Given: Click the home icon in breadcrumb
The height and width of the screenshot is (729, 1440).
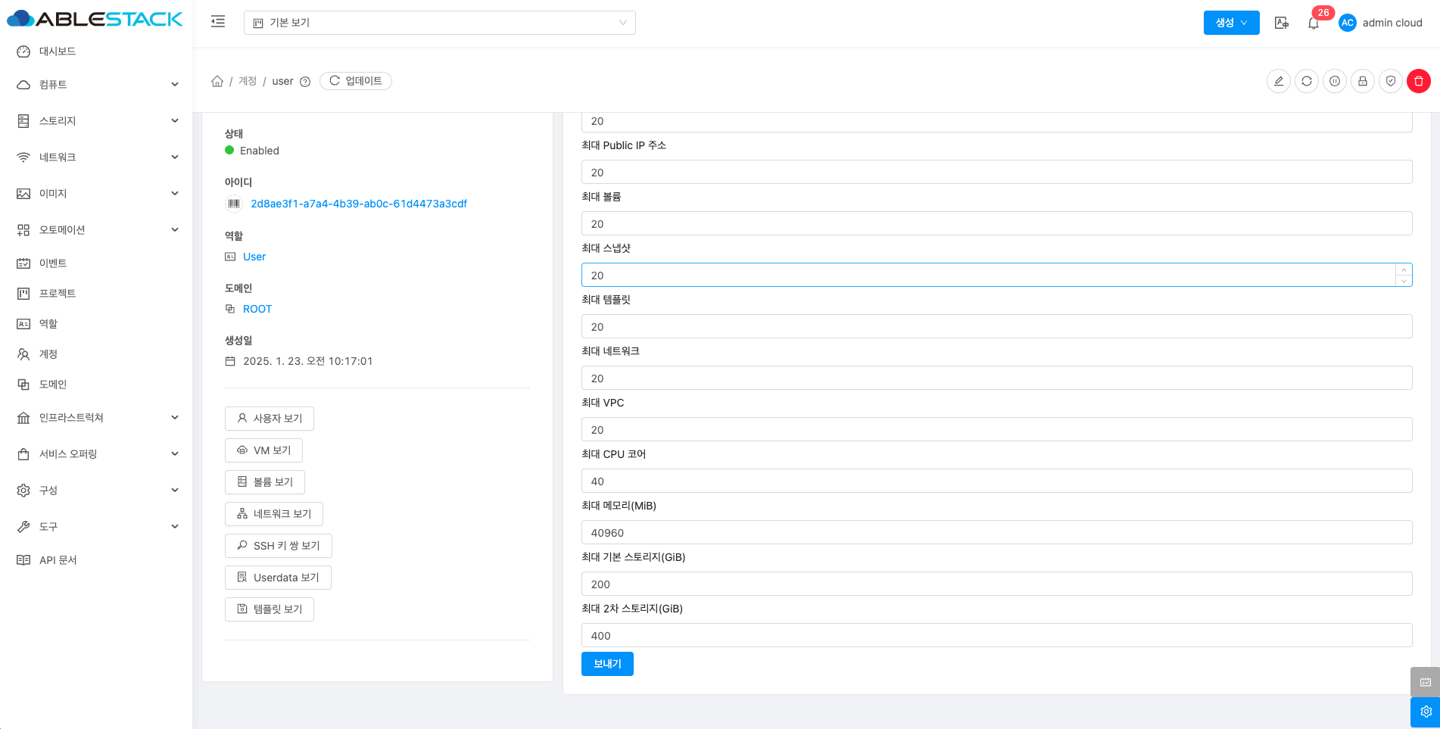Looking at the screenshot, I should click(217, 81).
